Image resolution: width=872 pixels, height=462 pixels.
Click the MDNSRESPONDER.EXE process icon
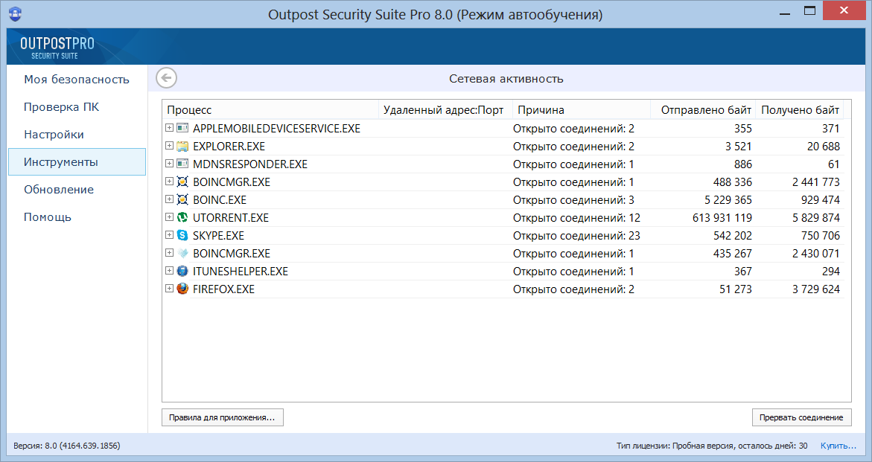tap(182, 164)
